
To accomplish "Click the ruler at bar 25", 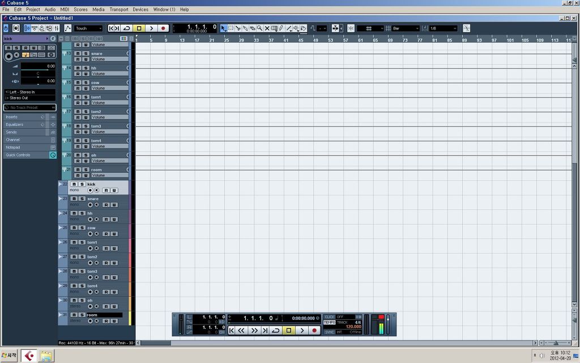I will coord(227,40).
